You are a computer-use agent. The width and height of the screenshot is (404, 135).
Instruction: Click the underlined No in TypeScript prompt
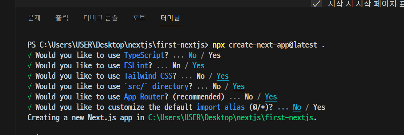coord(192,55)
